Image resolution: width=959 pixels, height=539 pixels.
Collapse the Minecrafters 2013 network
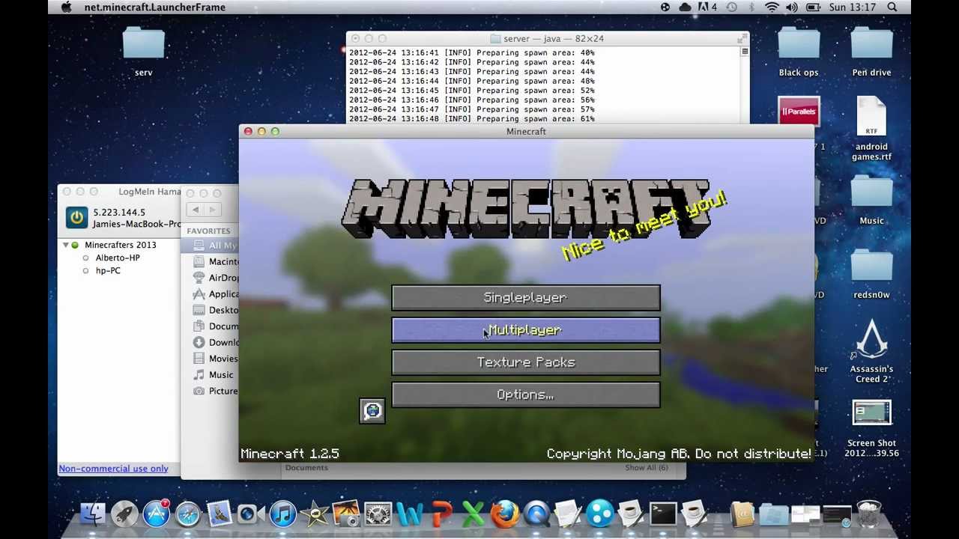coord(65,245)
